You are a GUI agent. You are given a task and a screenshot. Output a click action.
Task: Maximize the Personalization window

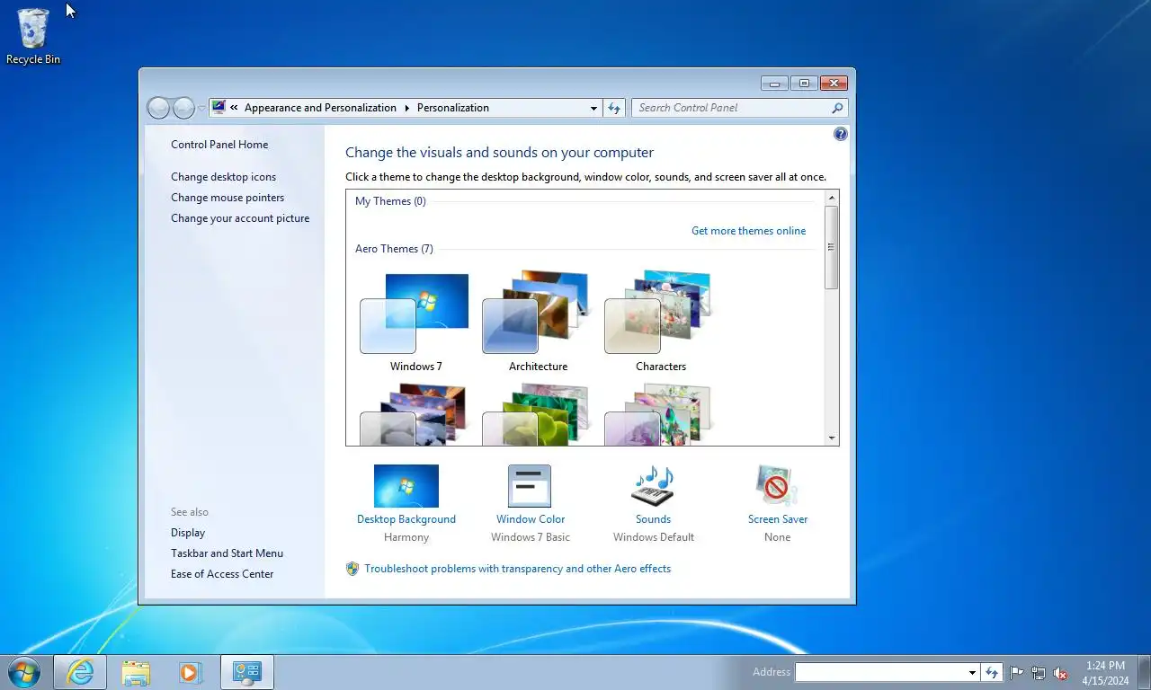point(804,84)
